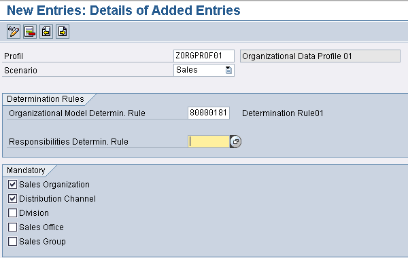Open the Scenario dropdown list icon

pos(228,70)
